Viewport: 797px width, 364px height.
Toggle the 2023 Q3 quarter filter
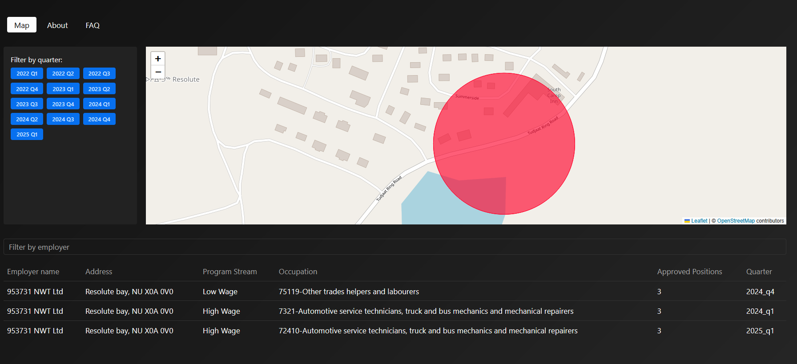tap(27, 104)
